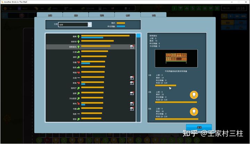Select the 糖果 row in the demand list
This screenshot has width=250, height=144.
(x=90, y=36)
